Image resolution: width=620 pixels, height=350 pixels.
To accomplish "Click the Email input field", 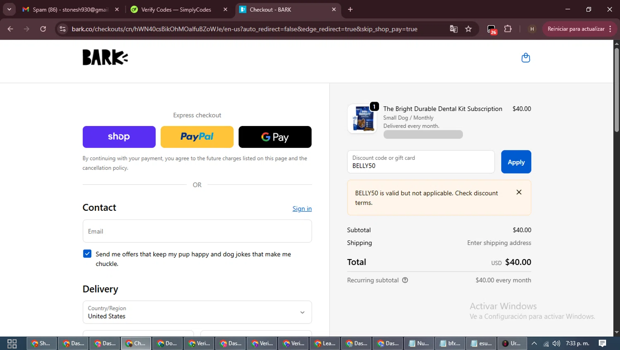I will (x=197, y=231).
